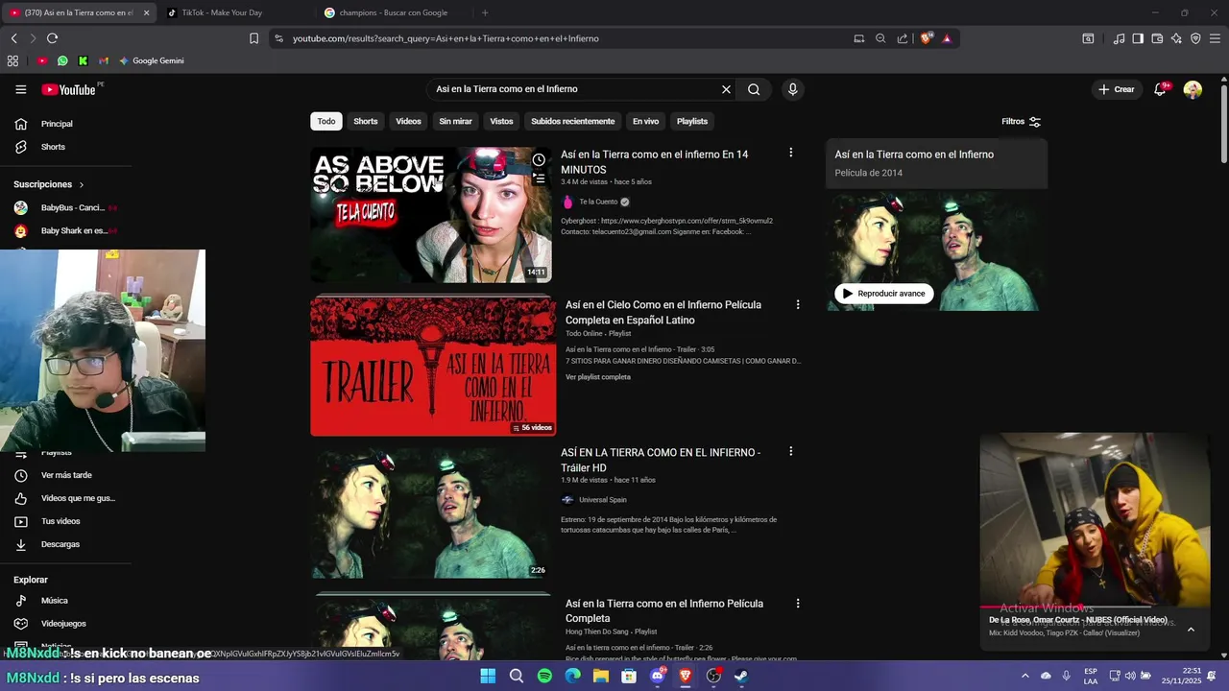This screenshot has height=691, width=1229.
Task: Reload the page in the browser
Action: point(52,38)
